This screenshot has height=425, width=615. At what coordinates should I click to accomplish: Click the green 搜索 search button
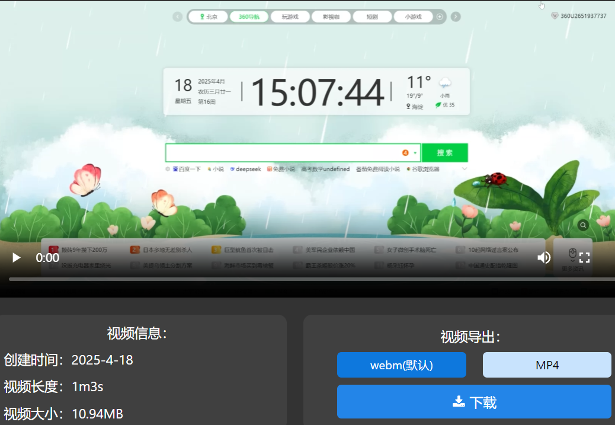click(x=445, y=153)
